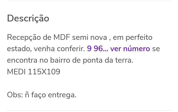The width and height of the screenshot is (178, 112).
Task: Click the text "MEDI 115X109"
Action: coord(34,72)
